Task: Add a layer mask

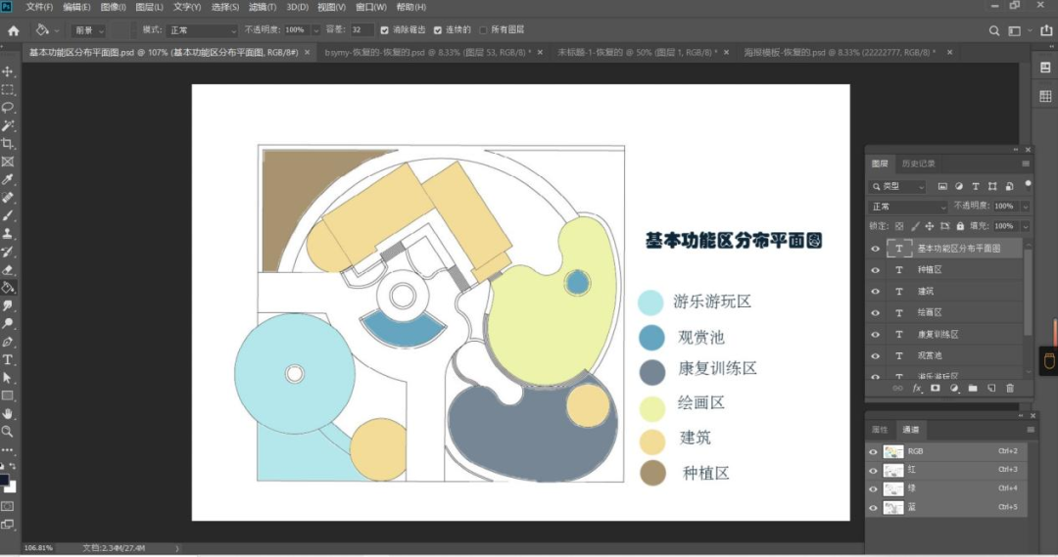Action: pyautogui.click(x=936, y=389)
